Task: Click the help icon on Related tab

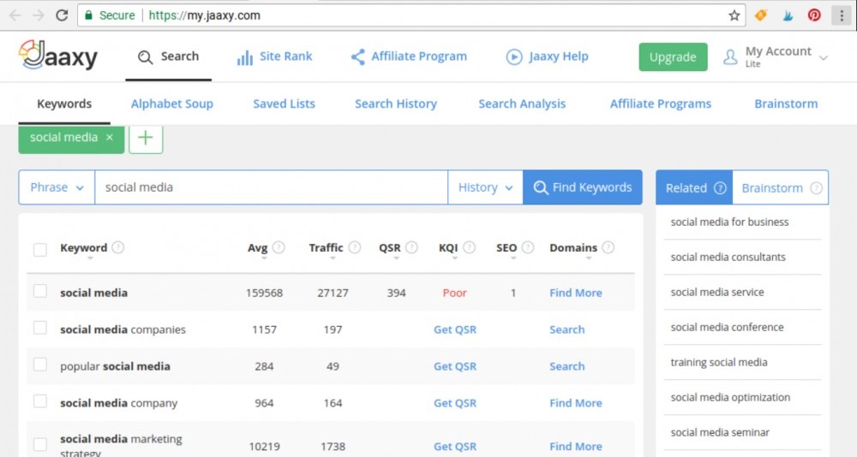Action: point(721,187)
